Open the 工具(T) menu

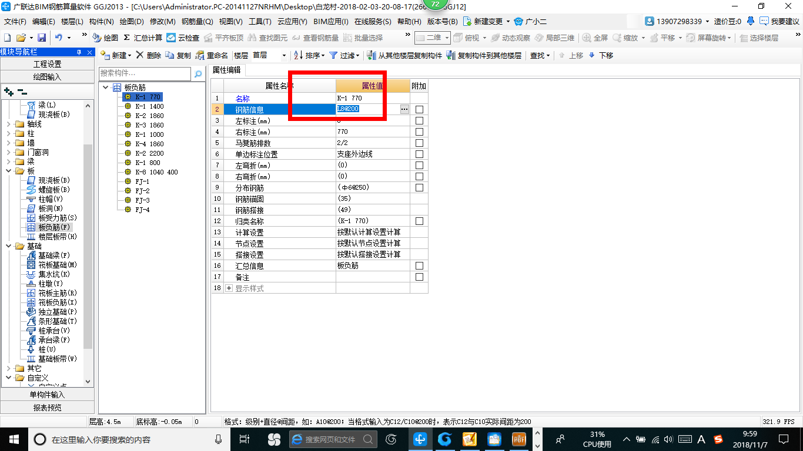[260, 21]
